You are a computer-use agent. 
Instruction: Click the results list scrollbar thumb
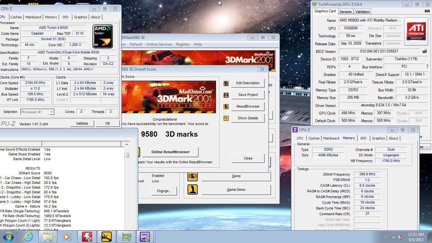tap(127, 155)
